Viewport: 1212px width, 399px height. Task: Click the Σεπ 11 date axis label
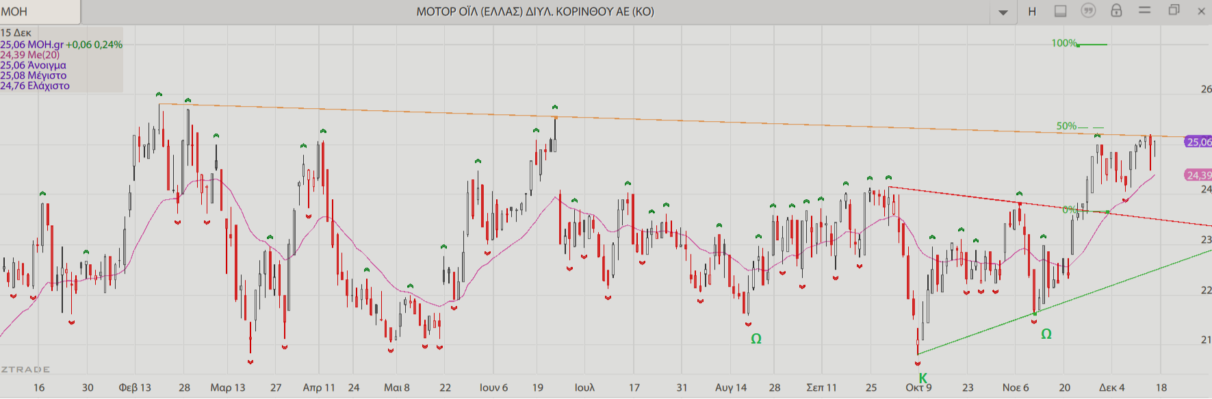pyautogui.click(x=821, y=387)
